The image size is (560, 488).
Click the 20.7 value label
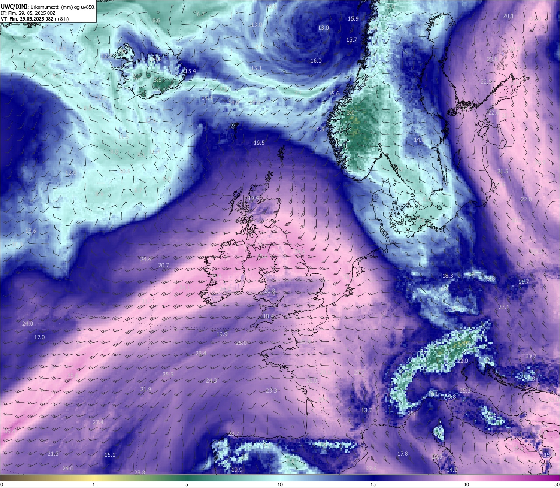click(x=164, y=266)
